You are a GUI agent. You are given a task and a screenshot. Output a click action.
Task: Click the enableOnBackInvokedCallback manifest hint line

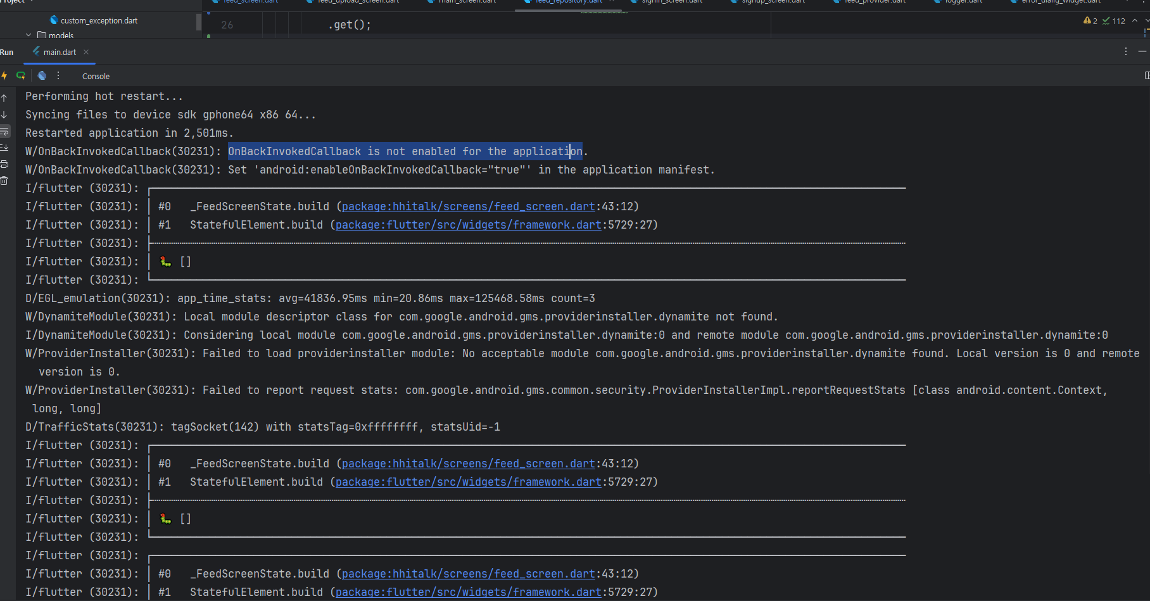(370, 170)
